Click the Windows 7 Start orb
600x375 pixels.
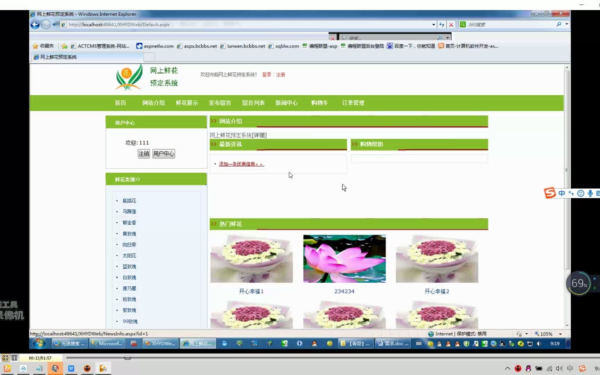click(x=39, y=343)
